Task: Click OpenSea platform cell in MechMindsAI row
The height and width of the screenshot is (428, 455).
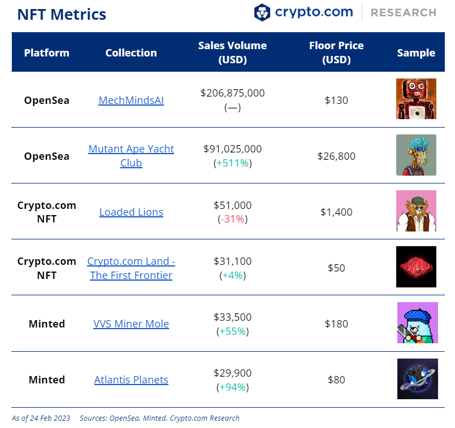Action: (47, 101)
